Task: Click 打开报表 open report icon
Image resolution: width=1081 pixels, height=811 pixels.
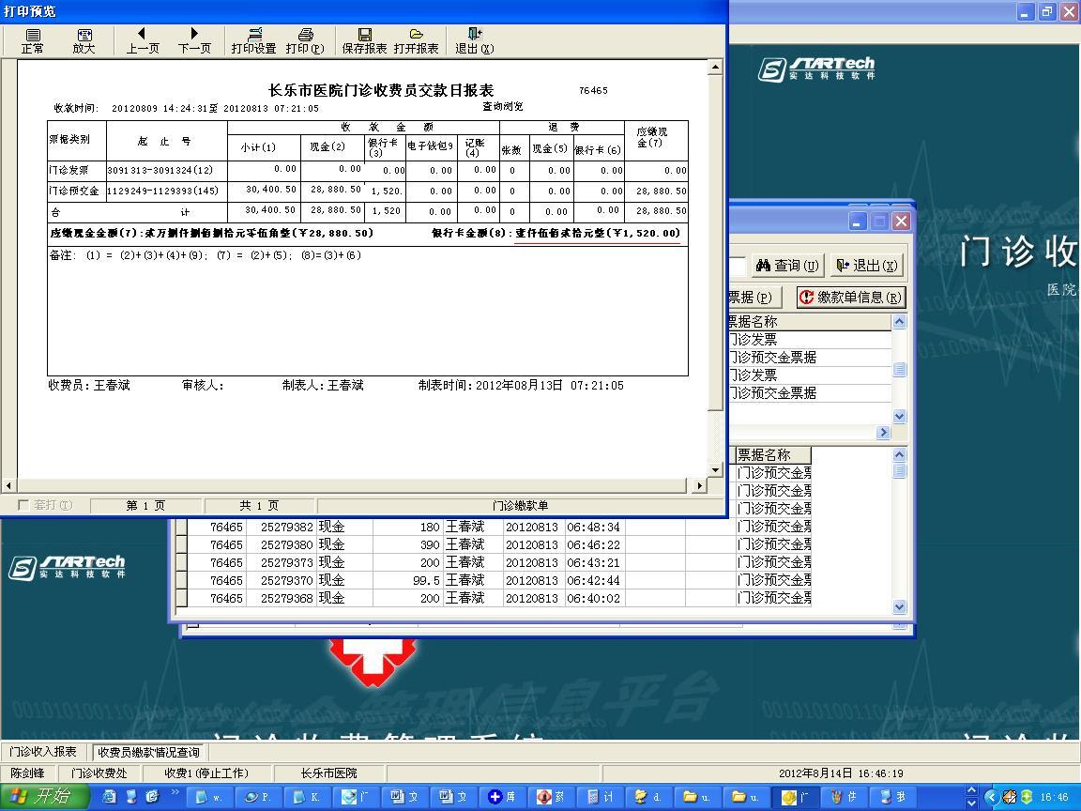Action: (416, 41)
